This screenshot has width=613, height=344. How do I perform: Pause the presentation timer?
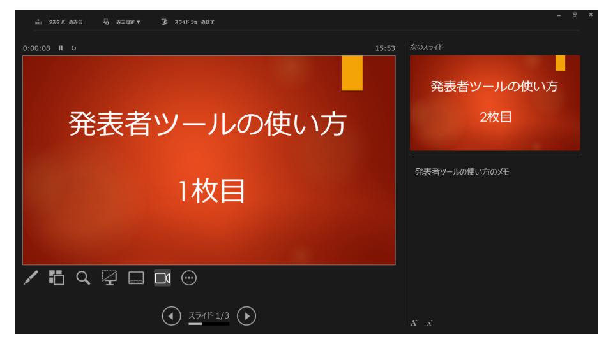click(61, 48)
